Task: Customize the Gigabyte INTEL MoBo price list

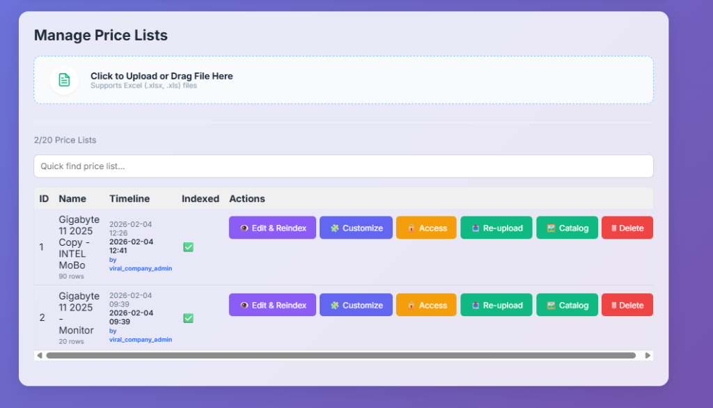Action: (x=356, y=228)
